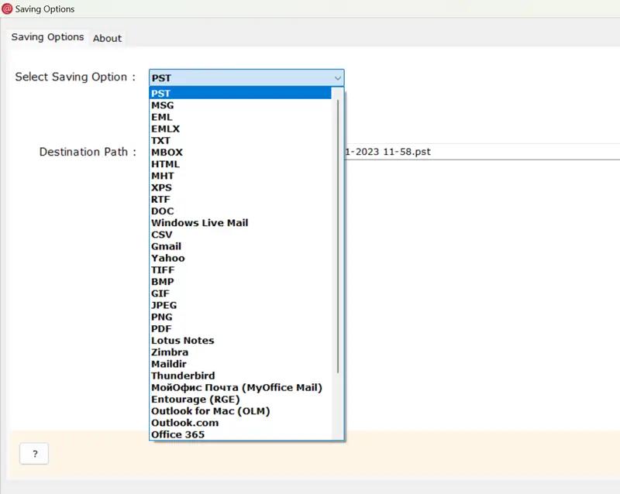This screenshot has height=494, width=620.
Task: Pick Yahoo from the dropdown list
Action: [240, 258]
